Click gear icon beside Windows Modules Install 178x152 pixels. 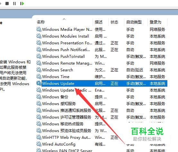click(39, 36)
